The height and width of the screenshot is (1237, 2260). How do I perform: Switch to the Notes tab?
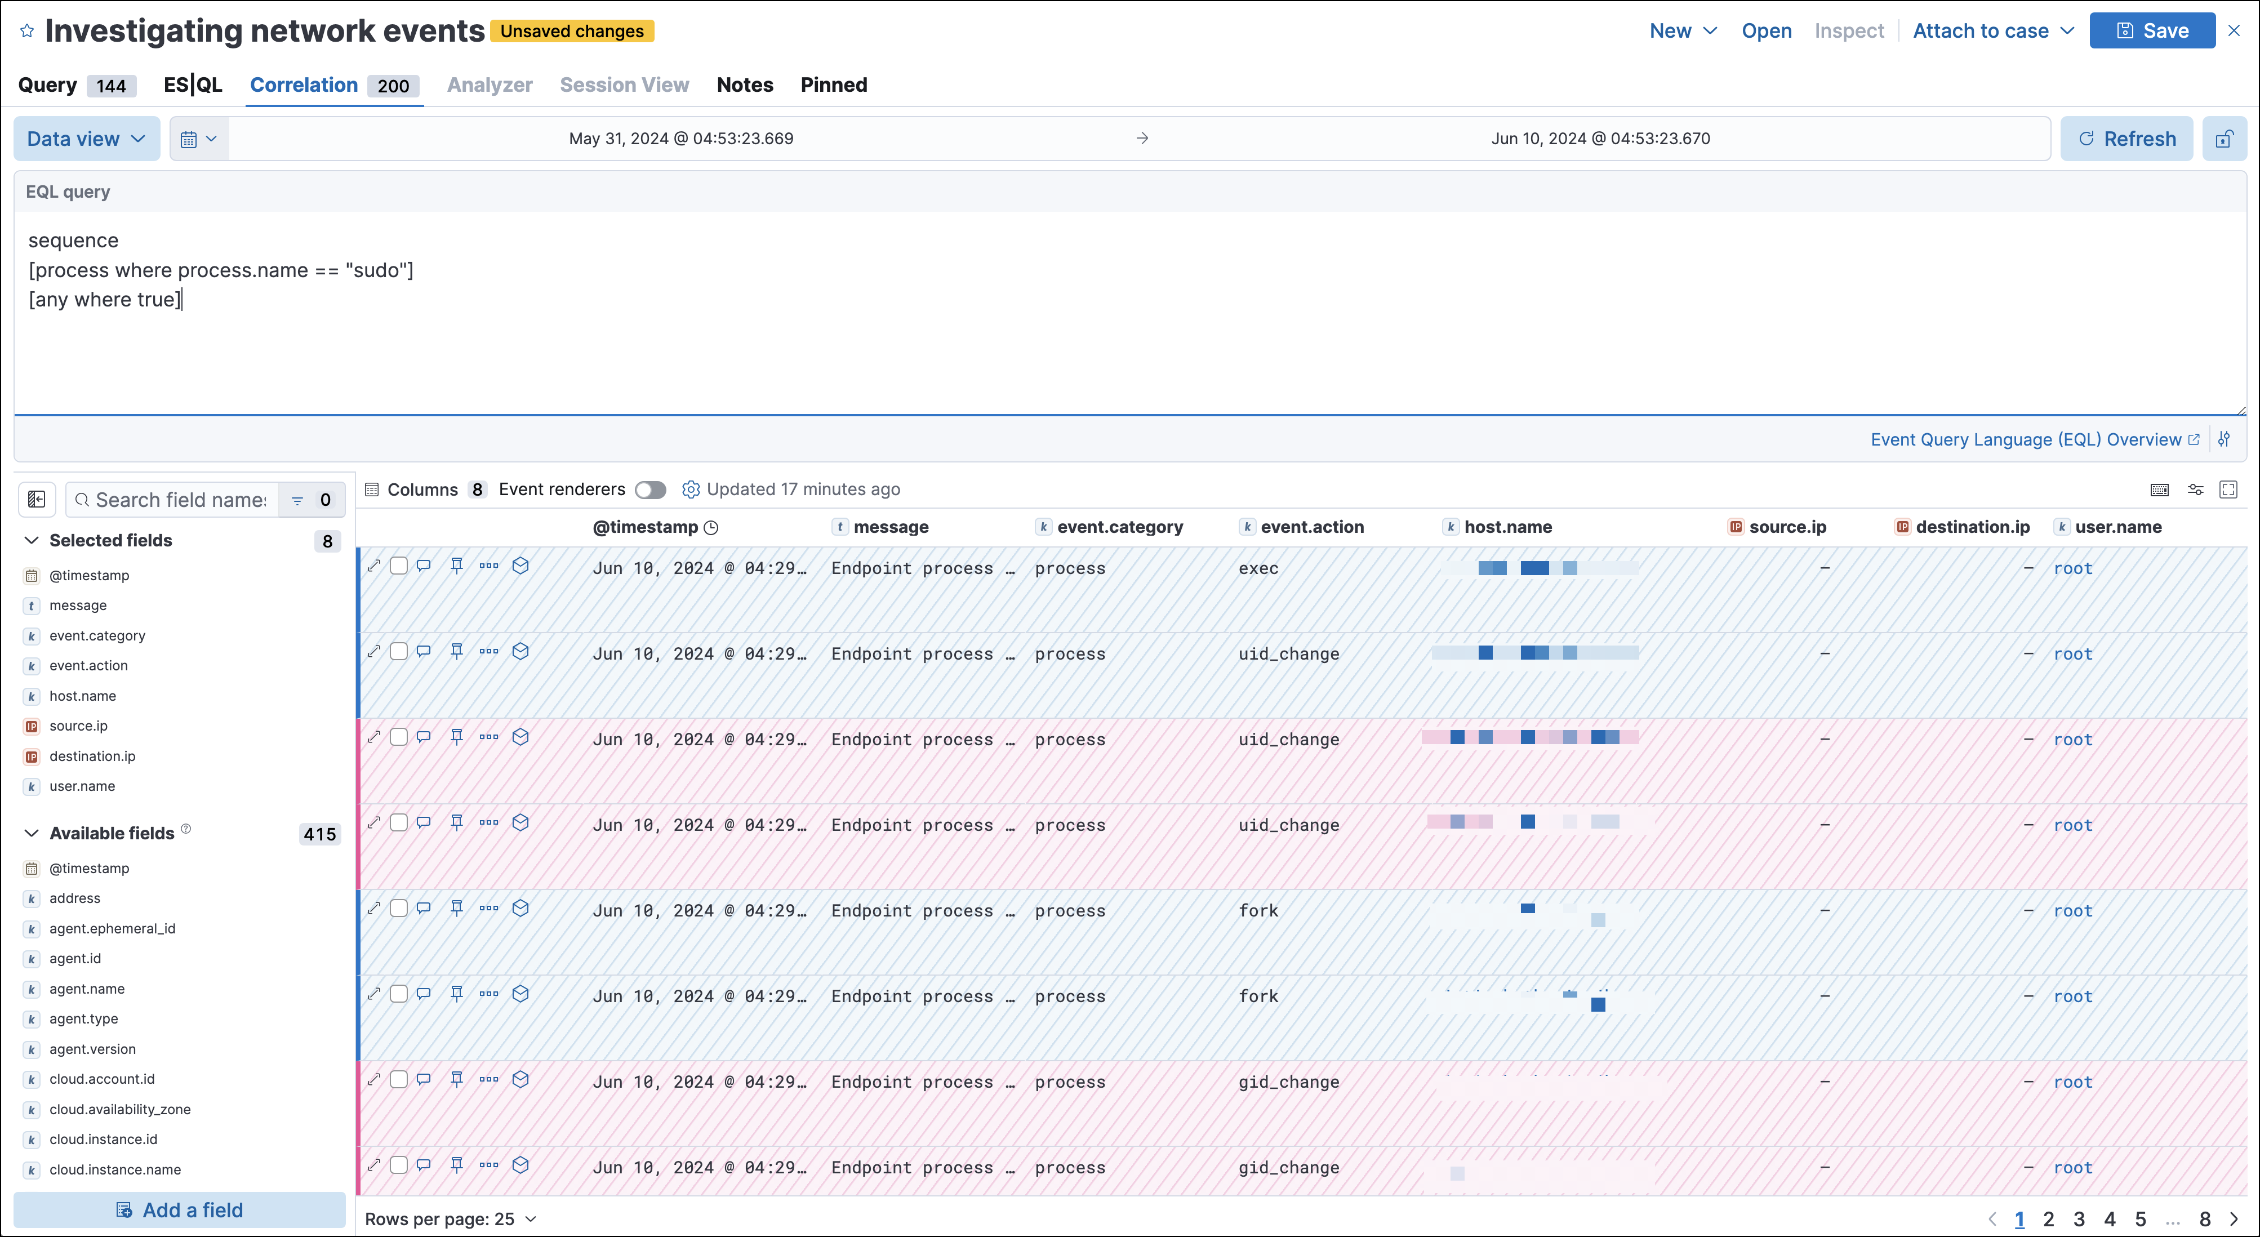[744, 85]
